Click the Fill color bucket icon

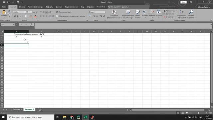click(31, 16)
